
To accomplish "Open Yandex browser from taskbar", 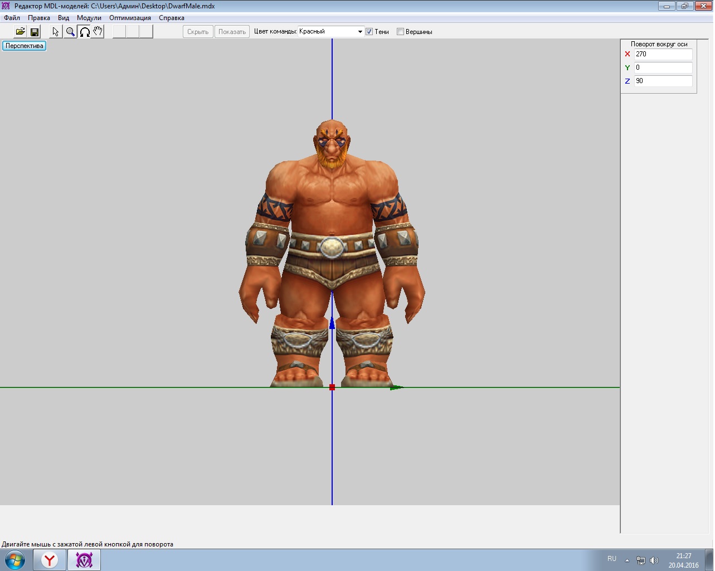I will point(50,560).
